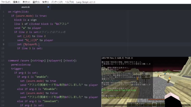Open the ファイル(F) menu
Viewport: 191px width, 107px height.
pos(6,2)
